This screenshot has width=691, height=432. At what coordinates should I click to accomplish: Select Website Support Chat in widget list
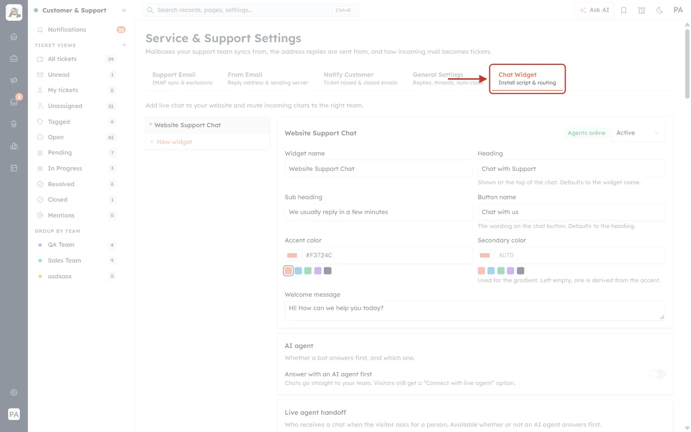point(208,125)
